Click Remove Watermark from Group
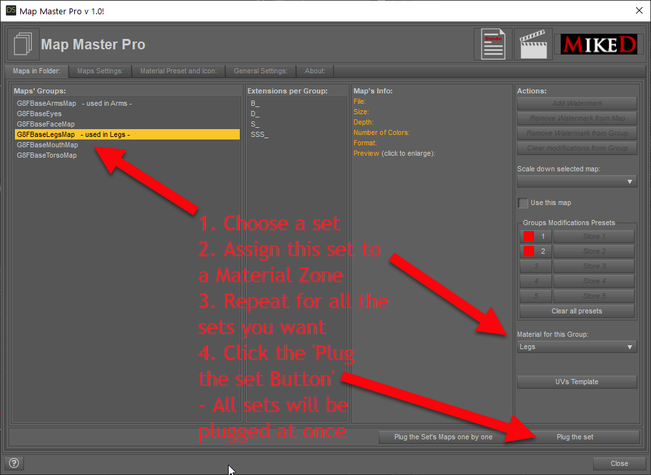Viewport: 651px width, 475px height. click(x=577, y=133)
